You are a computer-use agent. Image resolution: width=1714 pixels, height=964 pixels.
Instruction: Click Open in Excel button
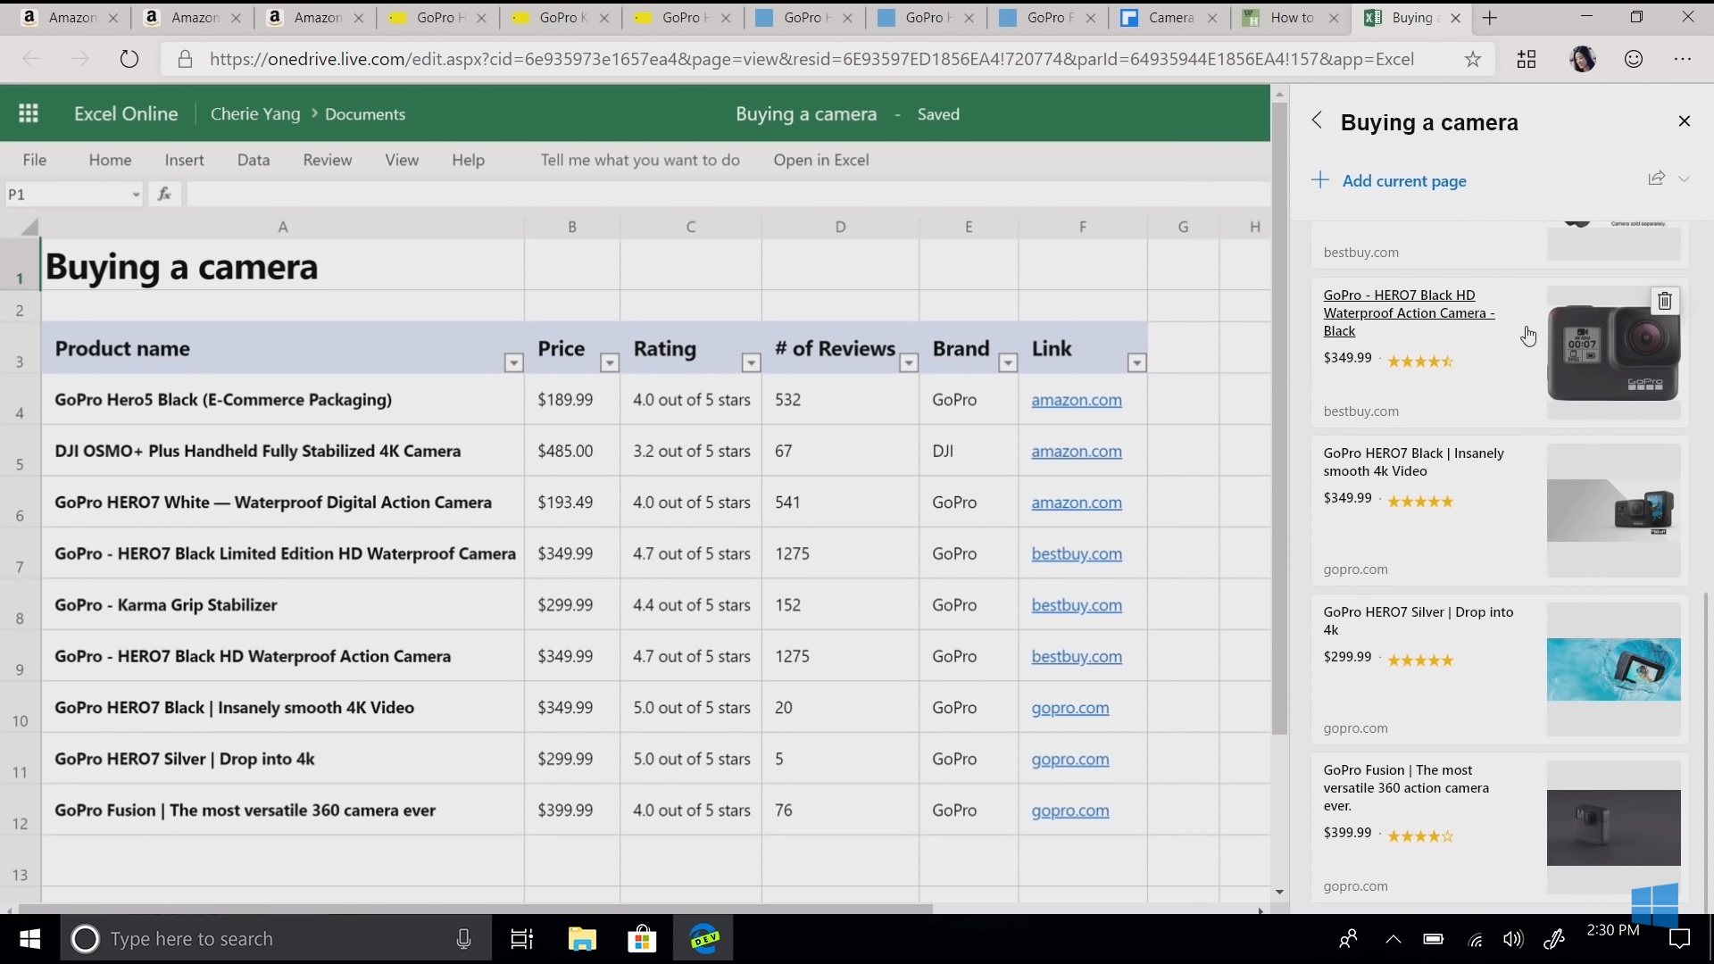tap(820, 160)
